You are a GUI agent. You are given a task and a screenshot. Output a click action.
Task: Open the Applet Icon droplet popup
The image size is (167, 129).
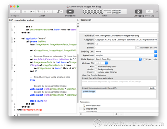pos(126,55)
